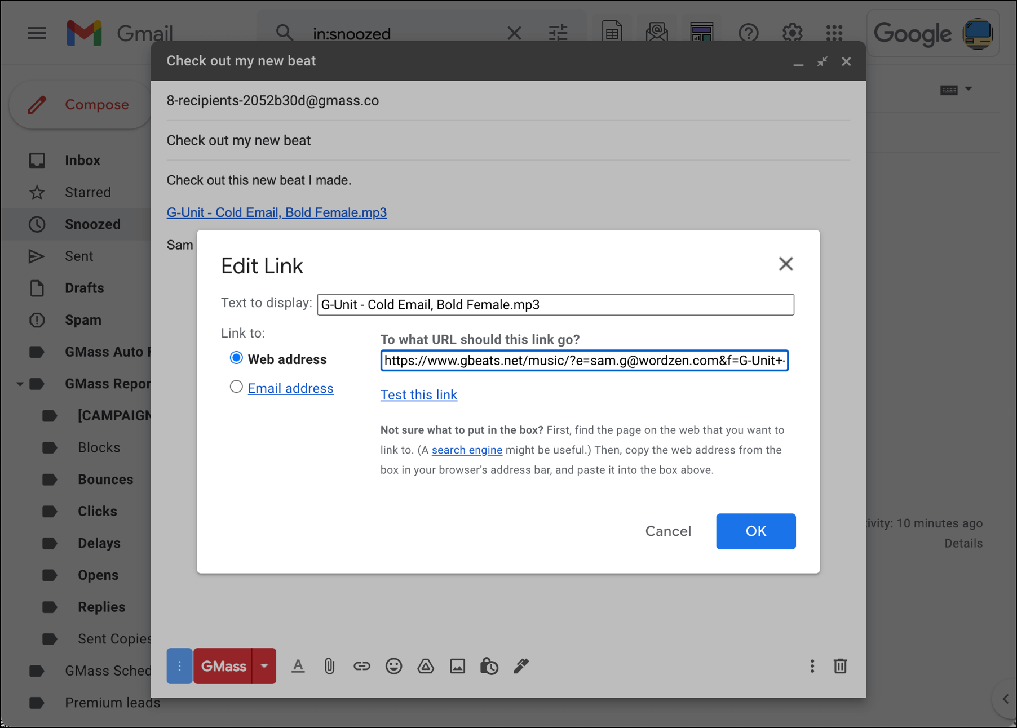Click Compose button

click(81, 105)
